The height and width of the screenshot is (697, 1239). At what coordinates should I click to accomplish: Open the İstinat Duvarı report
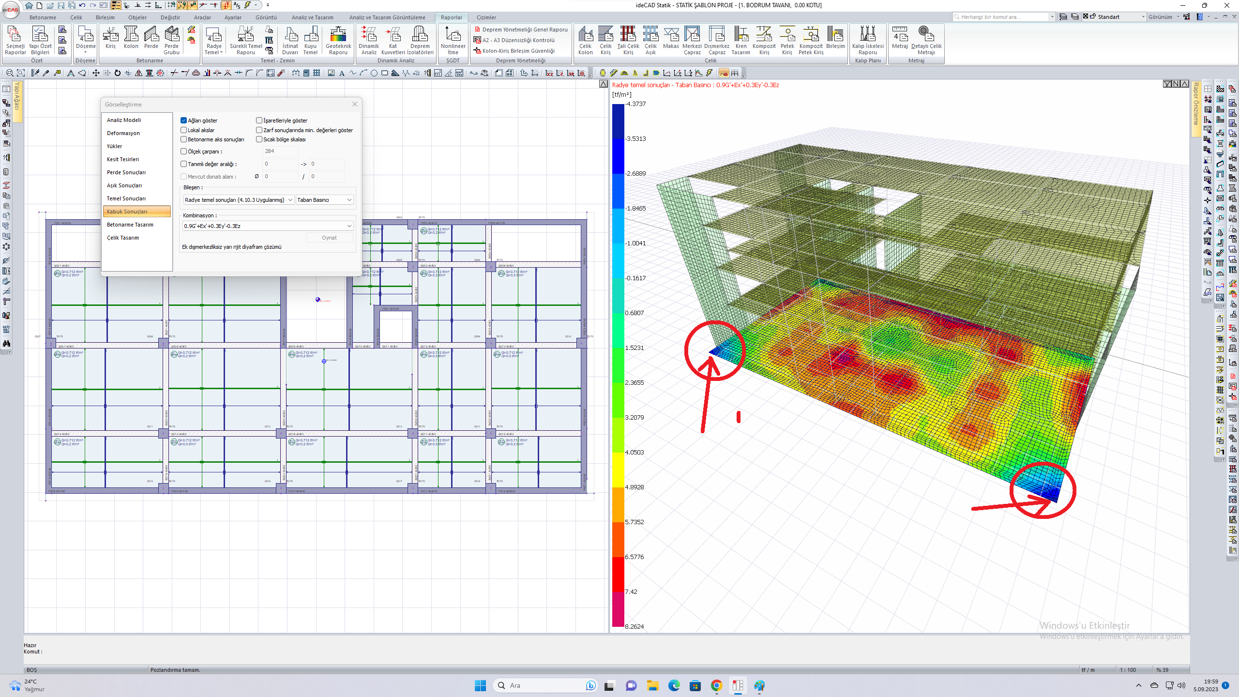point(290,40)
